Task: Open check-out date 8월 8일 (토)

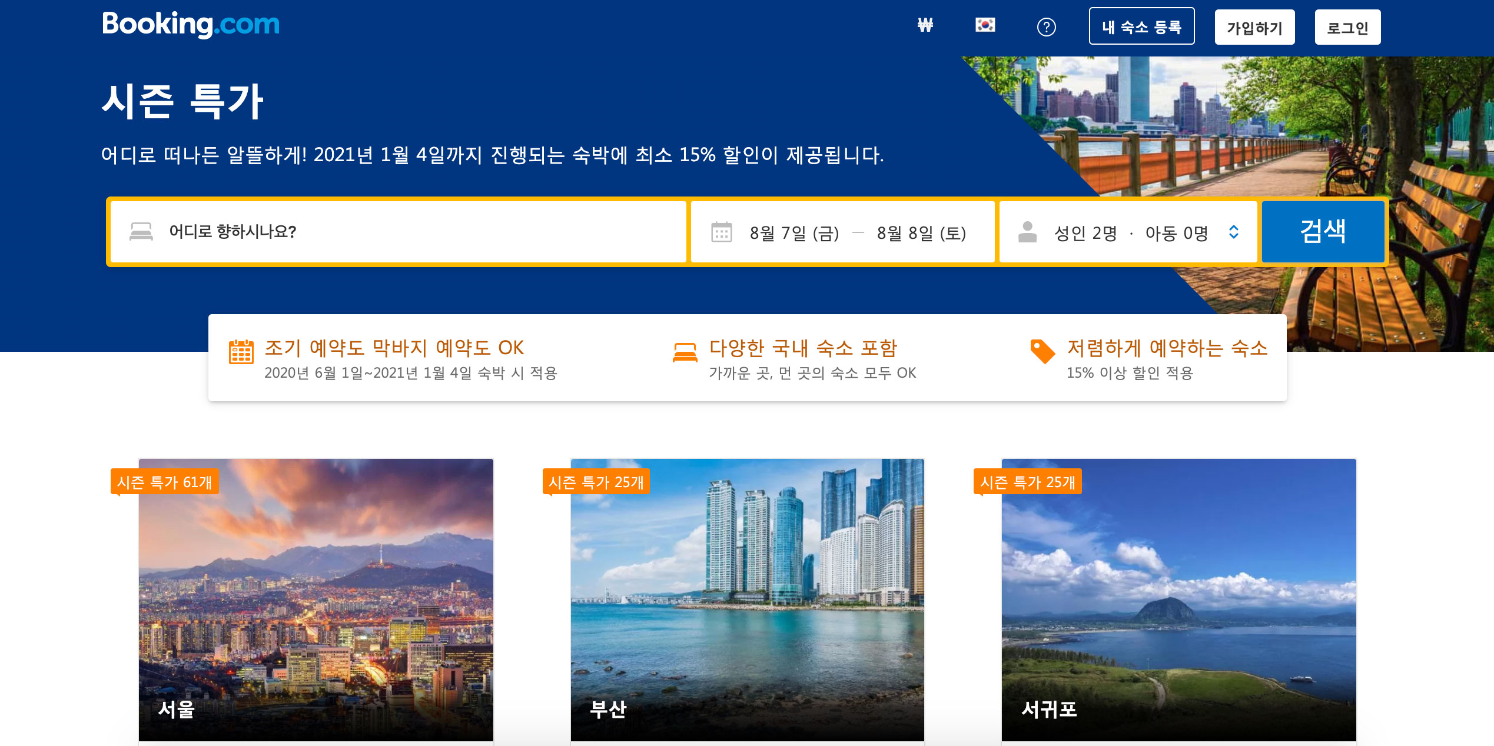Action: [x=921, y=234]
